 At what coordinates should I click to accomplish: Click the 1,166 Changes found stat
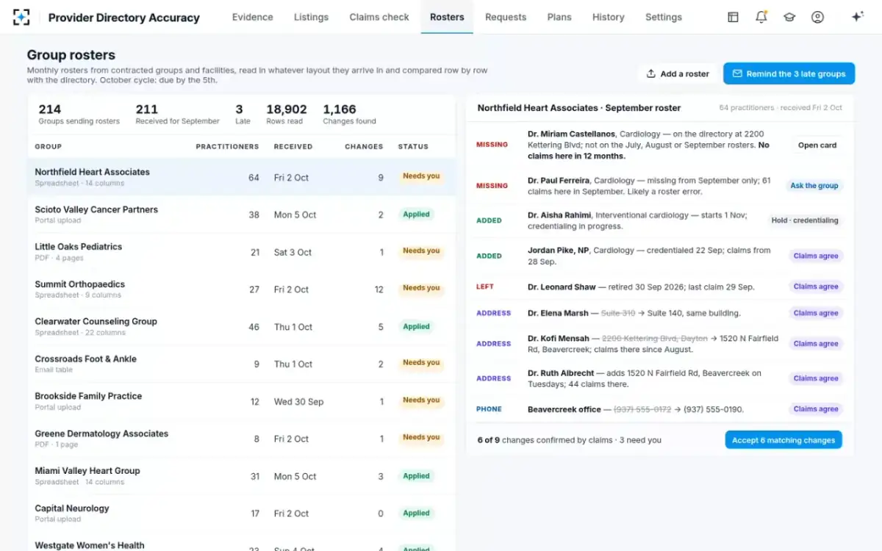[349, 114]
